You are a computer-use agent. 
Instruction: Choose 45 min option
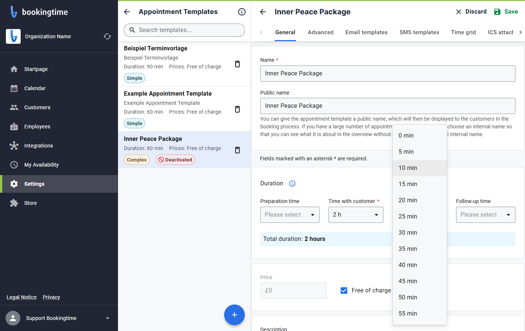pos(420,281)
